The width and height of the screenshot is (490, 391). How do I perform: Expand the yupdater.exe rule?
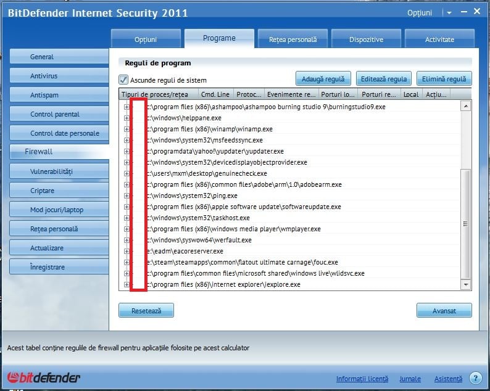click(127, 151)
